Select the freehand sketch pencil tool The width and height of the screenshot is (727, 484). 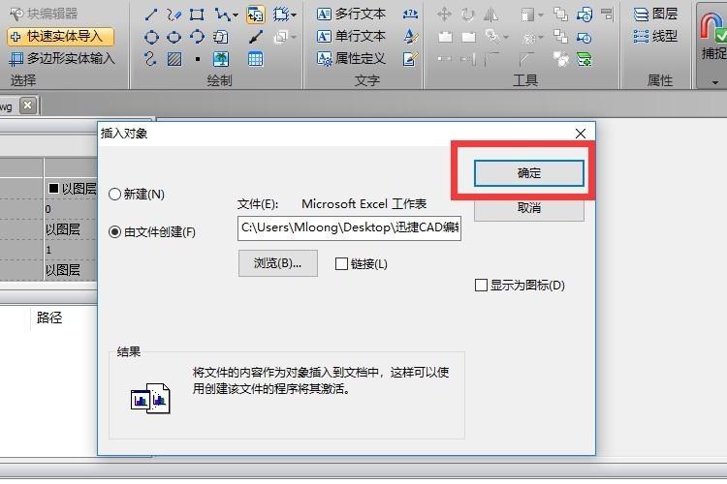(174, 15)
